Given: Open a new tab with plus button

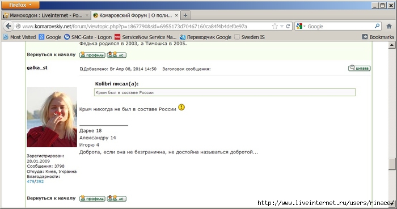Looking at the screenshot, I should (185, 15).
